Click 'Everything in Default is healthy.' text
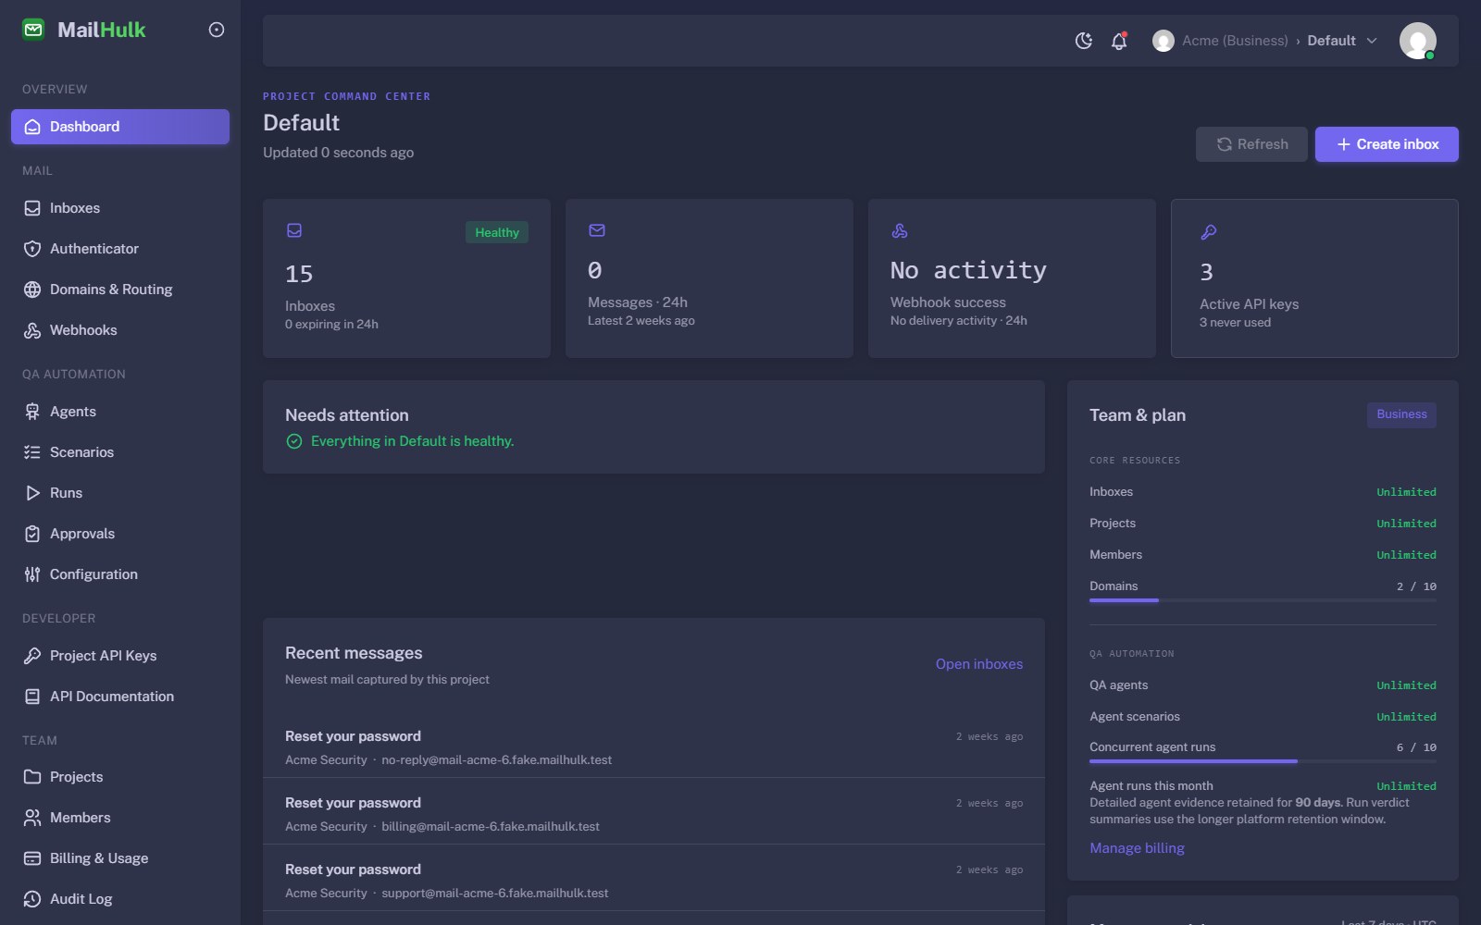Screen dimensions: 1481x925 (412, 441)
